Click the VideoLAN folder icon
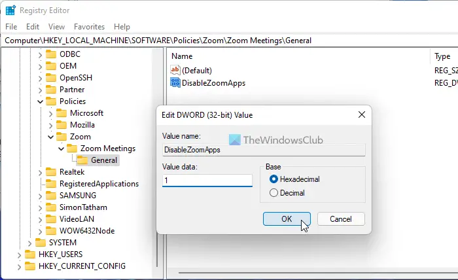Viewport: 458px width, 280px height. tap(51, 219)
